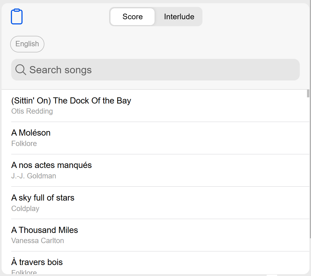Click artist label Vanessa Carlton
The height and width of the screenshot is (276, 311).
[37, 241]
